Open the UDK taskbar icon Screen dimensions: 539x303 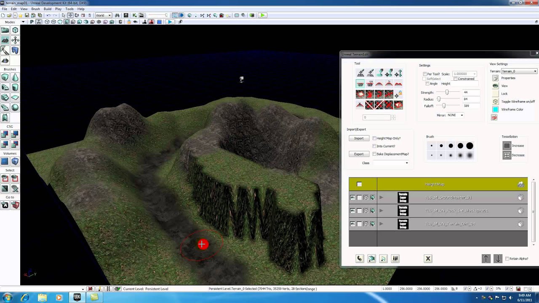(77, 298)
